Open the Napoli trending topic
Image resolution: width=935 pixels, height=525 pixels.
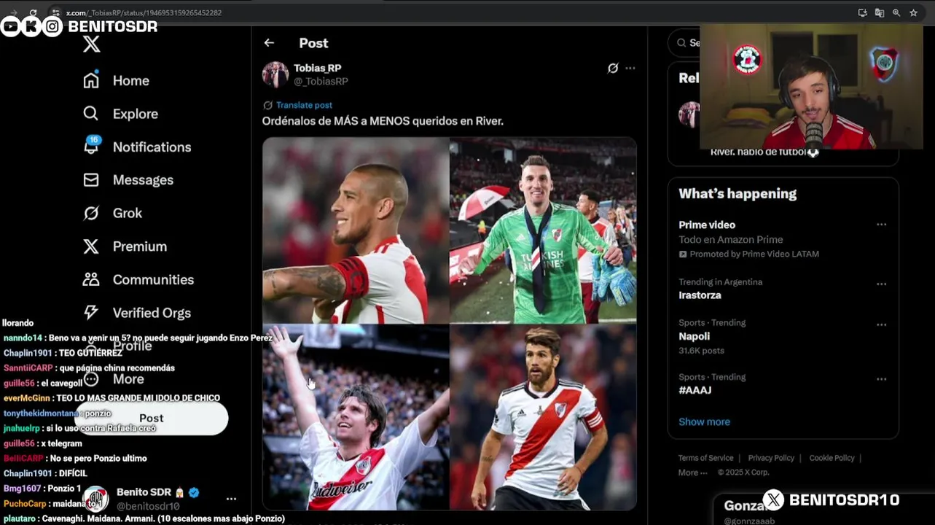(694, 336)
